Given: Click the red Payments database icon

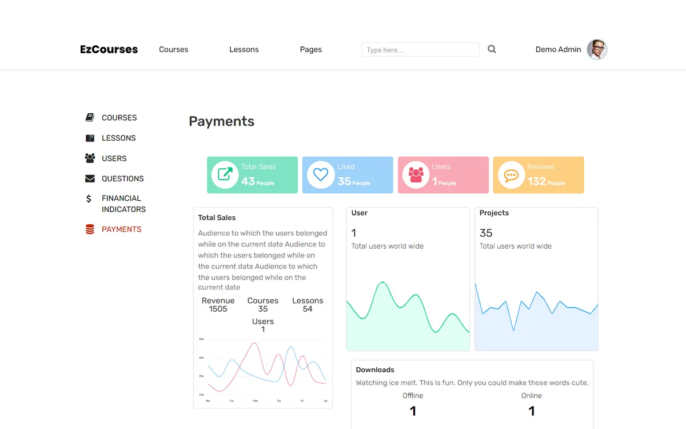Looking at the screenshot, I should tap(90, 229).
